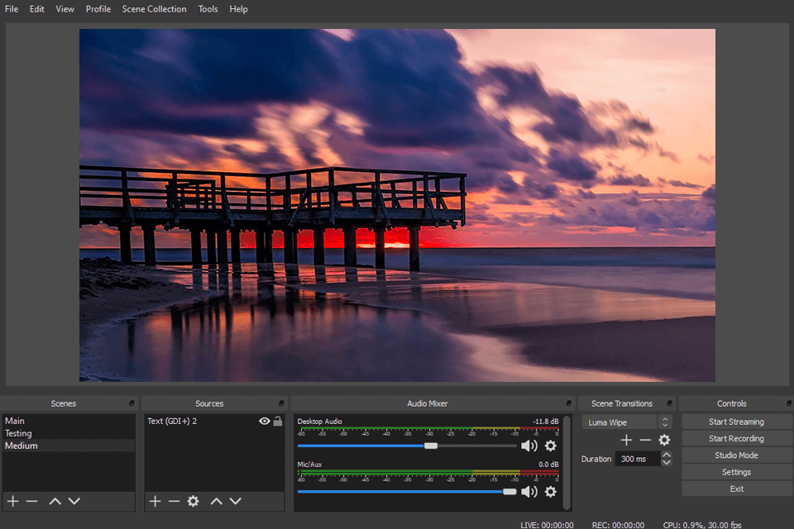The image size is (794, 529).
Task: Remove selected scene with minus icon
Action: coord(31,501)
